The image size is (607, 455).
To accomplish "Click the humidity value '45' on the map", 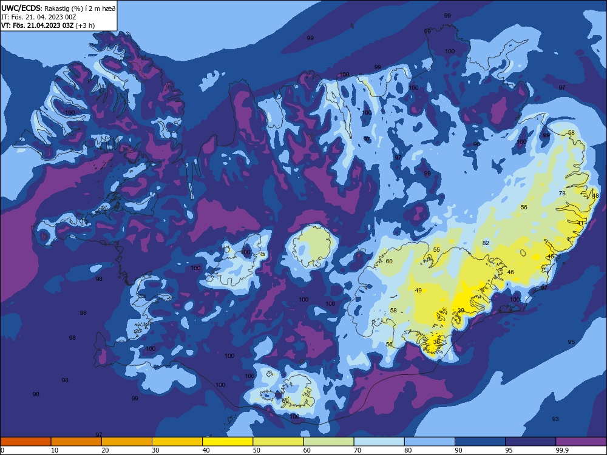I will coord(551,257).
